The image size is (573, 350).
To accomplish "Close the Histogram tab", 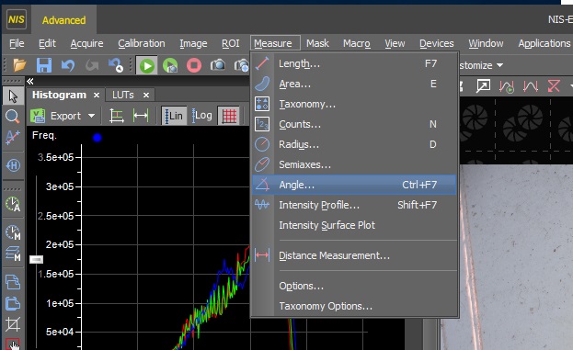I will coord(97,96).
